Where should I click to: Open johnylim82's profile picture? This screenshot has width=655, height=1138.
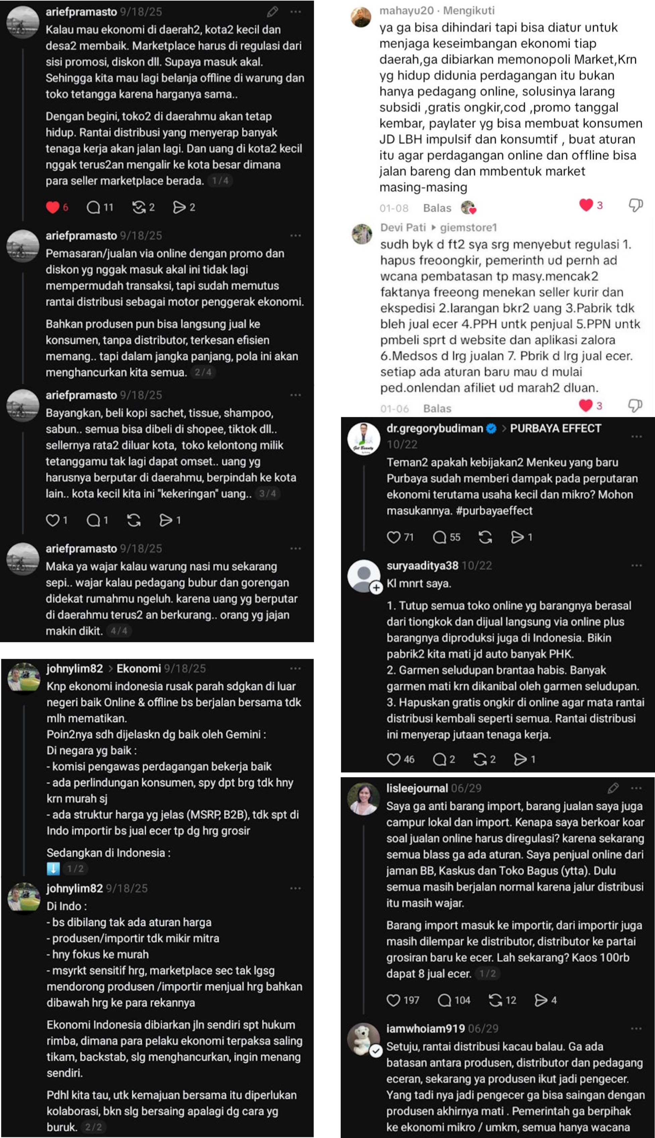23,678
